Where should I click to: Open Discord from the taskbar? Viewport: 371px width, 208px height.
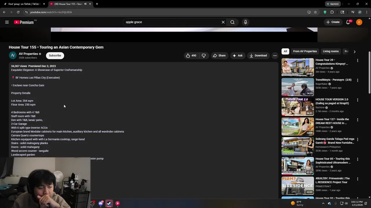[101, 203]
